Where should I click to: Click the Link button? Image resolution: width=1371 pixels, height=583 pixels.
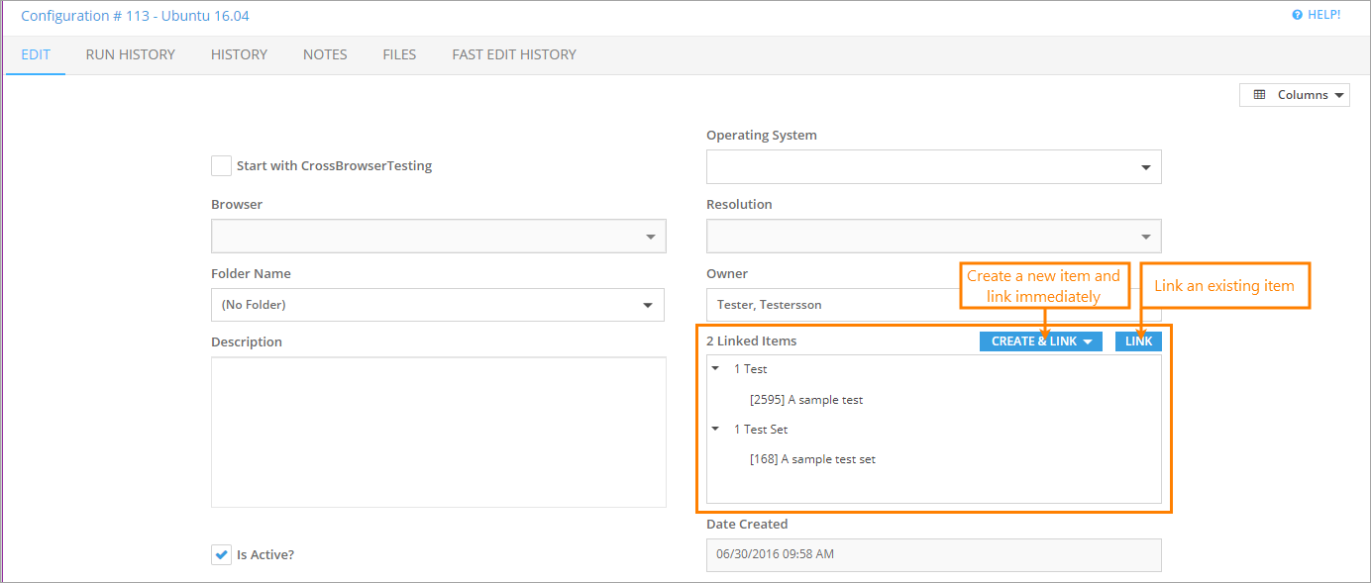point(1138,341)
